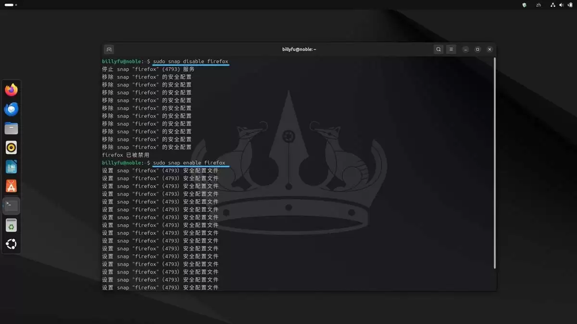Click the search icon in the terminal header
Screen dimensions: 577x324
coord(438,49)
